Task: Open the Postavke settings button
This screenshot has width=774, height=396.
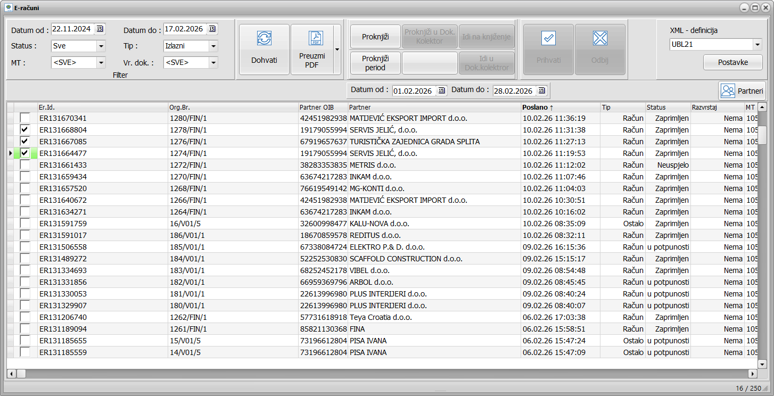Action: point(732,62)
